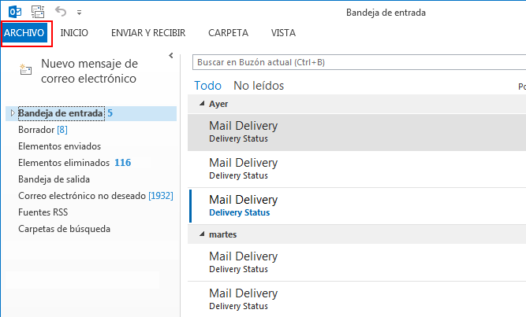
Task: Click the Undo arrow icon
Action: (x=62, y=12)
